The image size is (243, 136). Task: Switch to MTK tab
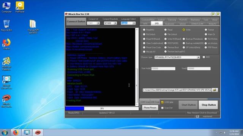point(145,24)
